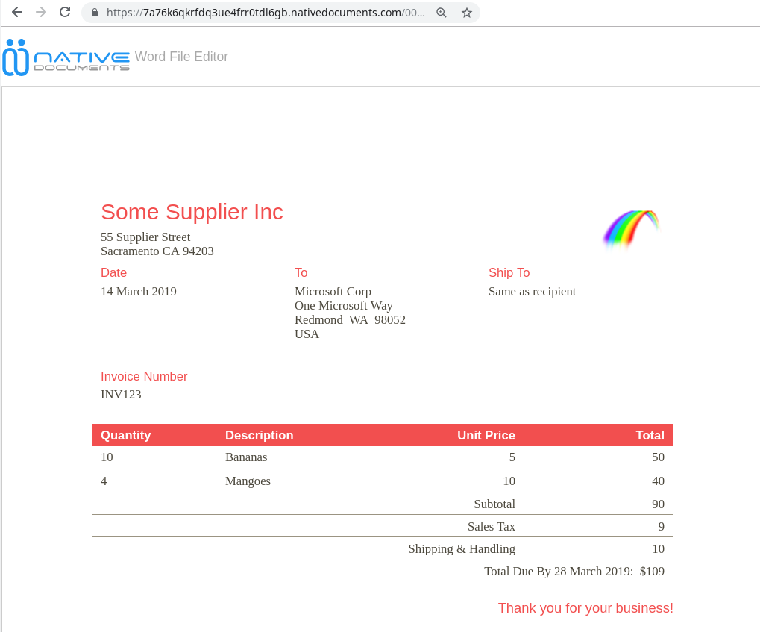Click the "Bananas" table cell
760x632 pixels.
click(x=246, y=457)
